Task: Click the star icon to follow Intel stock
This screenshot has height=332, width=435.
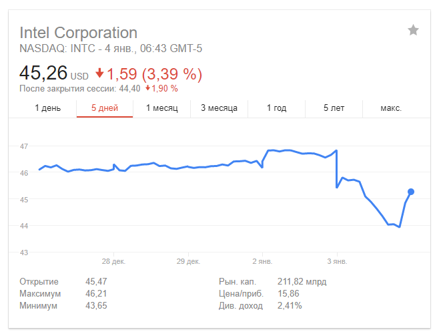Action: [x=413, y=30]
